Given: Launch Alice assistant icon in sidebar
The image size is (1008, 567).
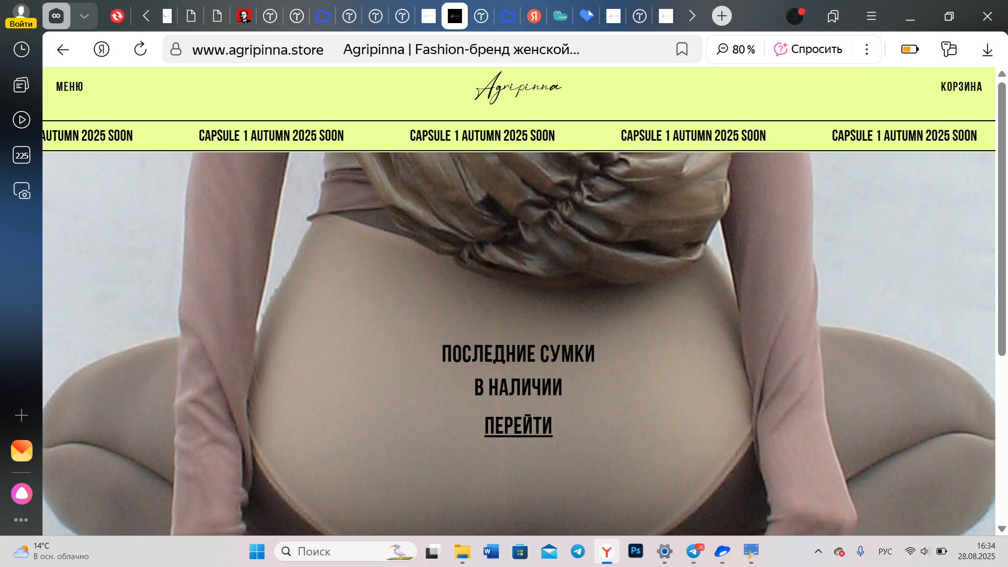Looking at the screenshot, I should [x=22, y=493].
